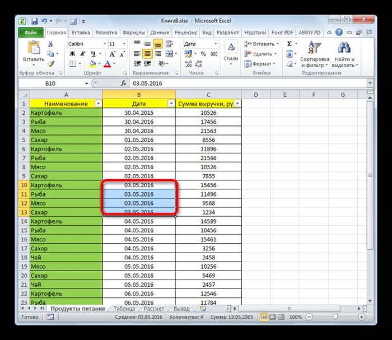Image resolution: width=392 pixels, height=340 pixels.
Task: Open the font size dropdown
Action: point(124,44)
